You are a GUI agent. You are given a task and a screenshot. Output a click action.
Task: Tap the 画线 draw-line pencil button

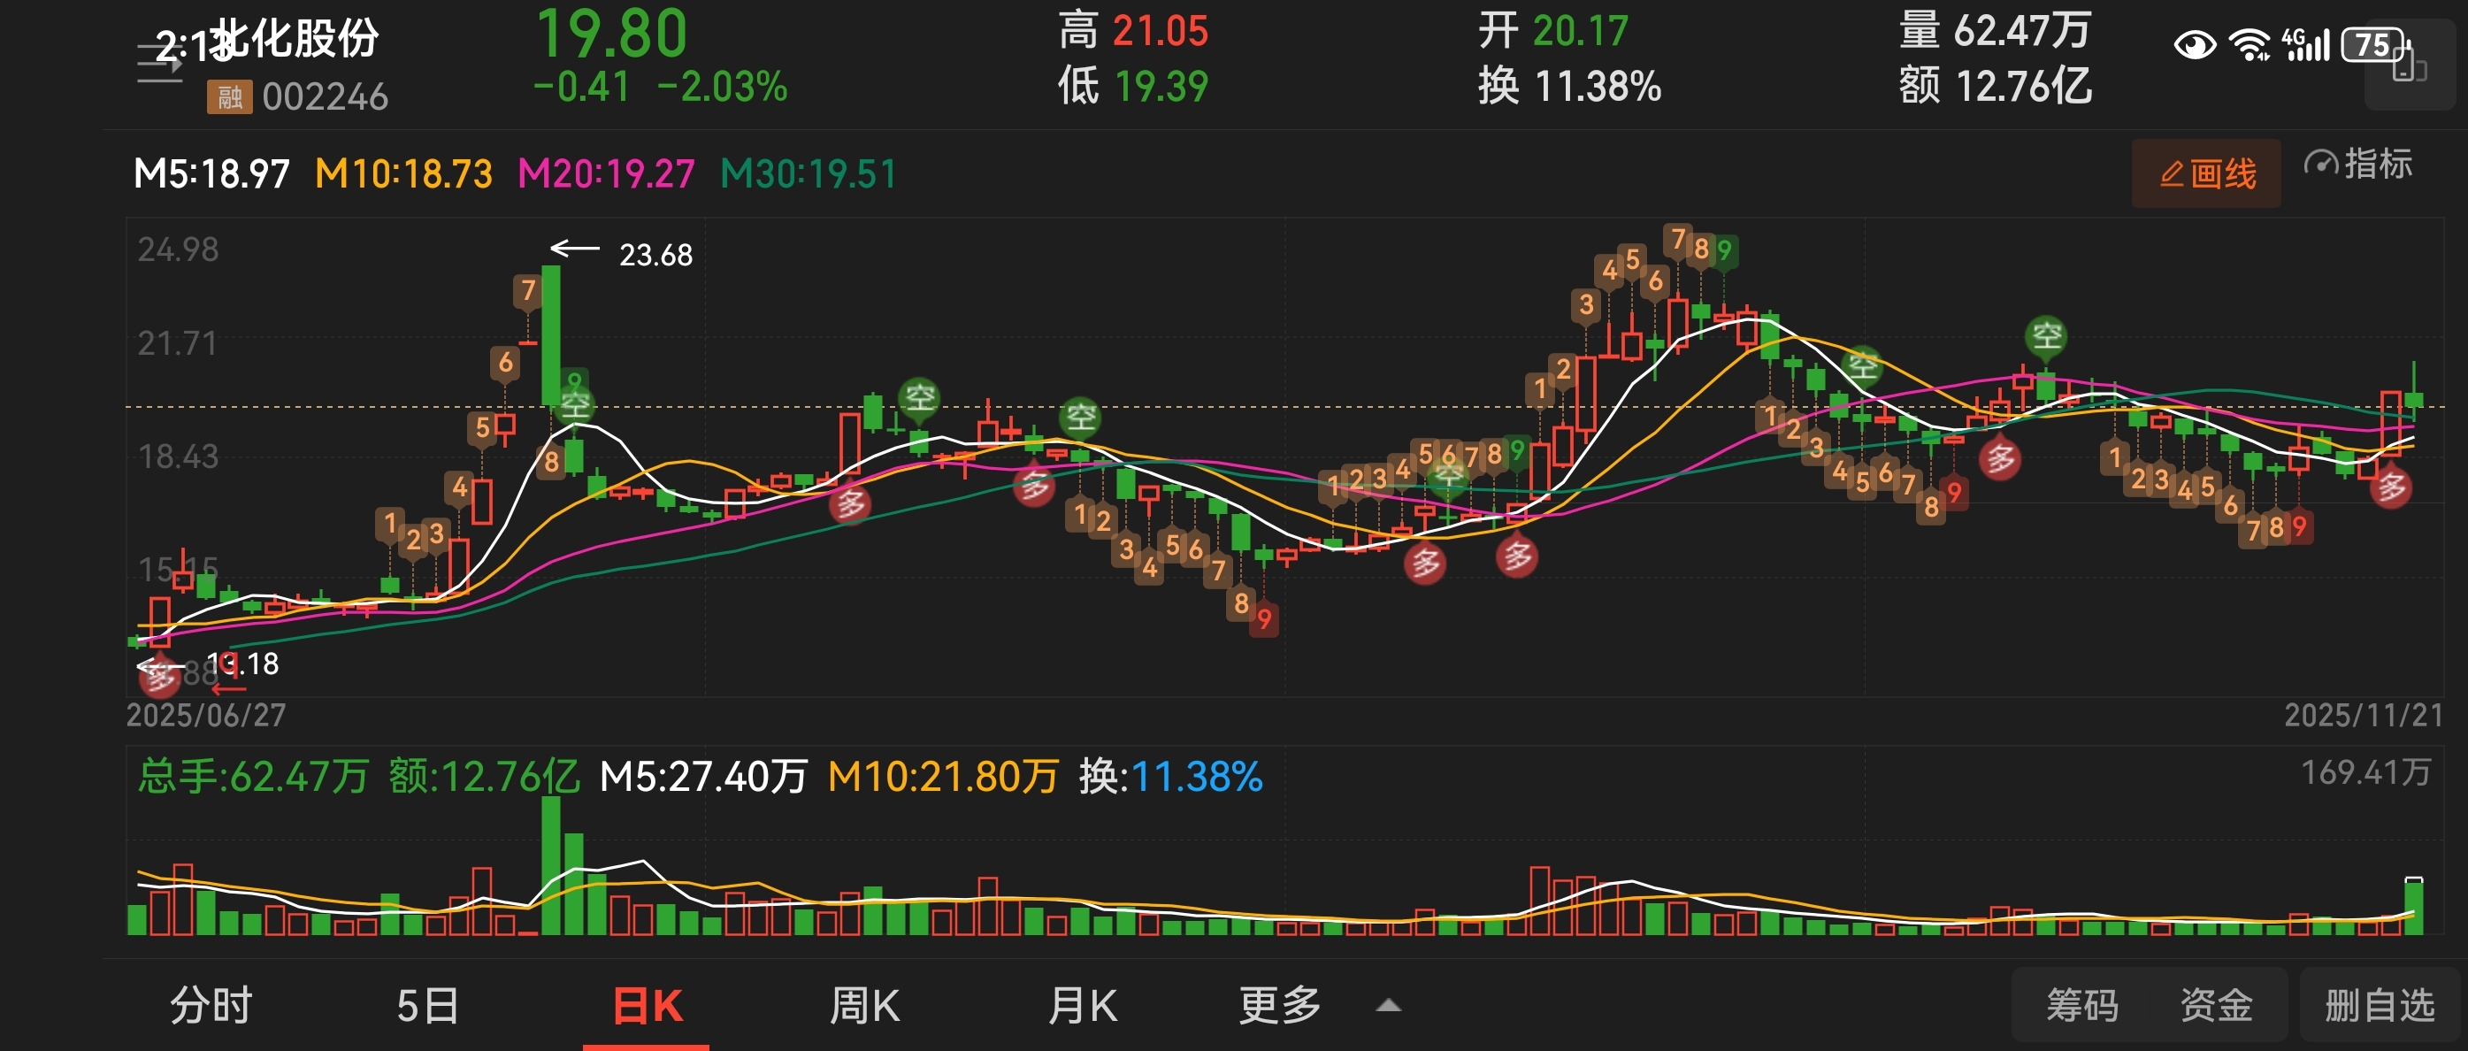[2205, 174]
